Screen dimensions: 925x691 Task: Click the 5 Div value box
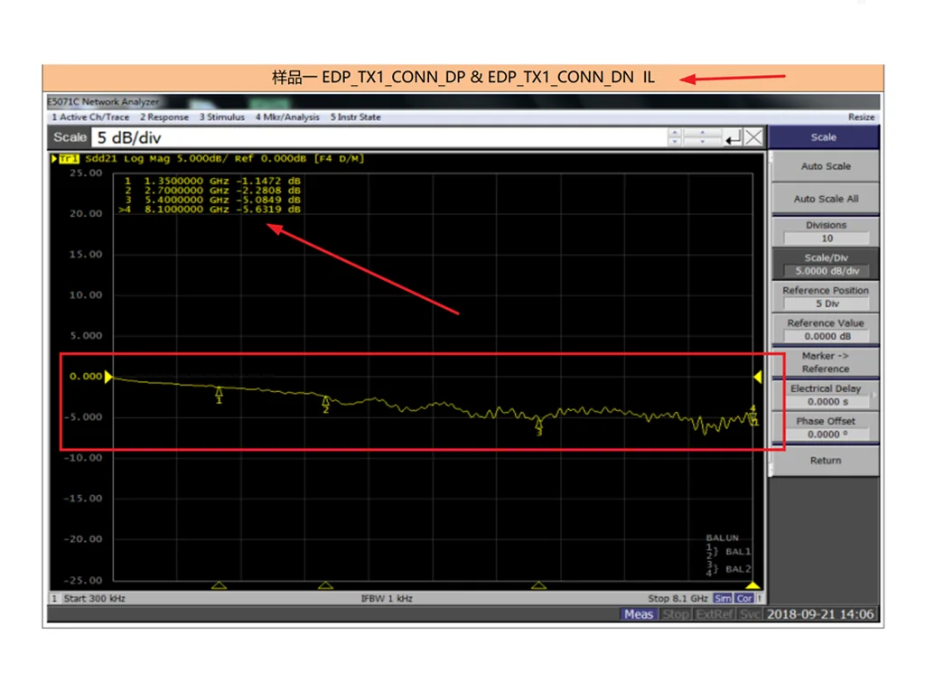pyautogui.click(x=827, y=303)
